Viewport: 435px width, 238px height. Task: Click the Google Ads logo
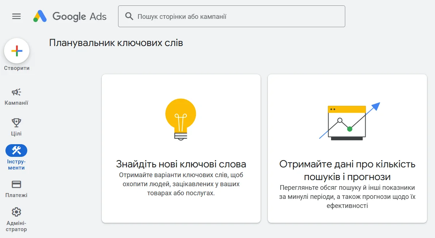pos(70,16)
